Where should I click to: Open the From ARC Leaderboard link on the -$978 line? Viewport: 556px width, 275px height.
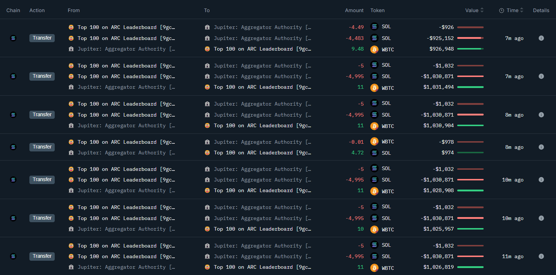pyautogui.click(x=126, y=142)
